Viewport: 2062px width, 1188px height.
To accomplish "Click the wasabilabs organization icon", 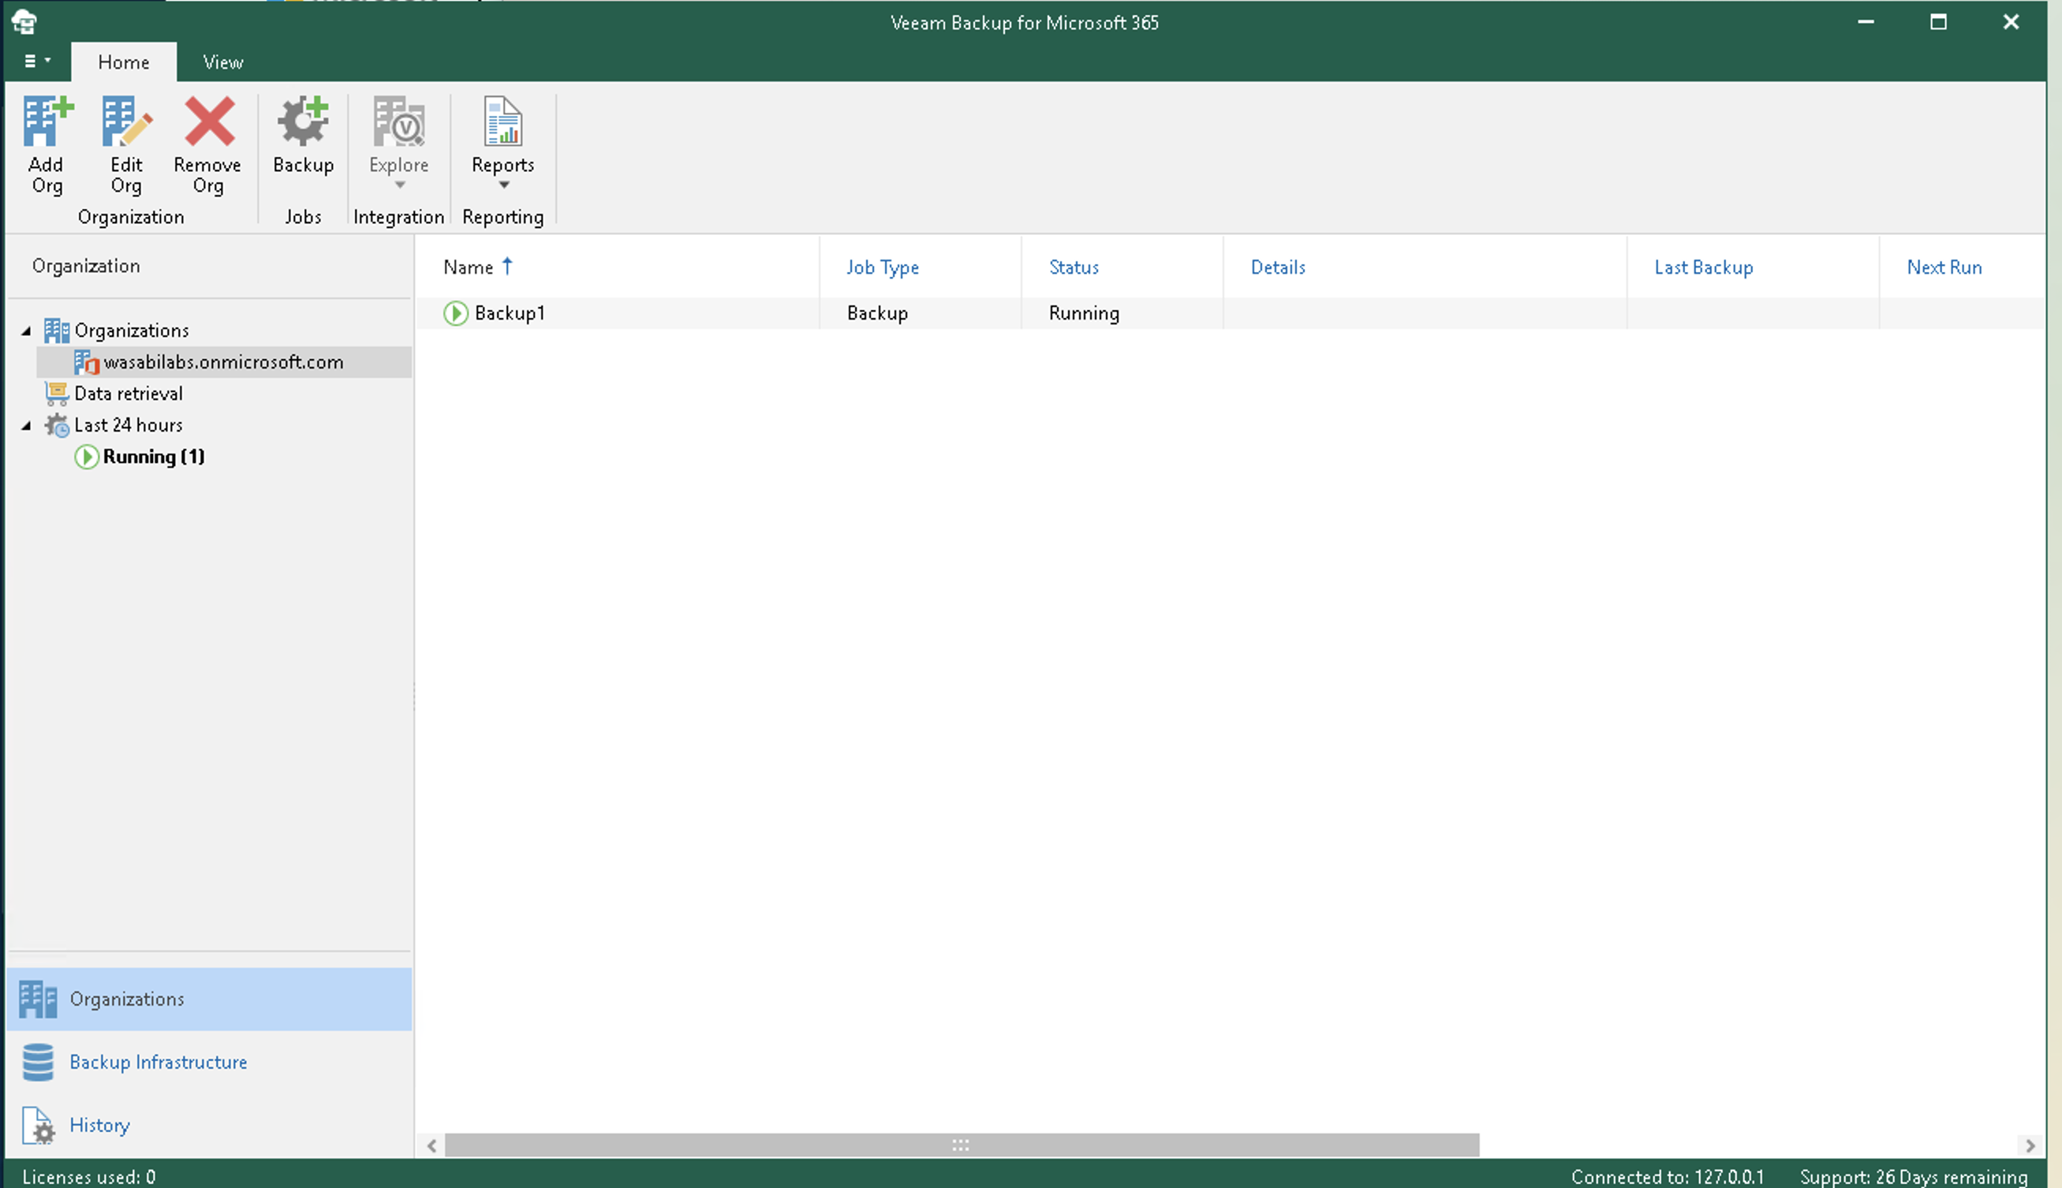I will tap(87, 361).
